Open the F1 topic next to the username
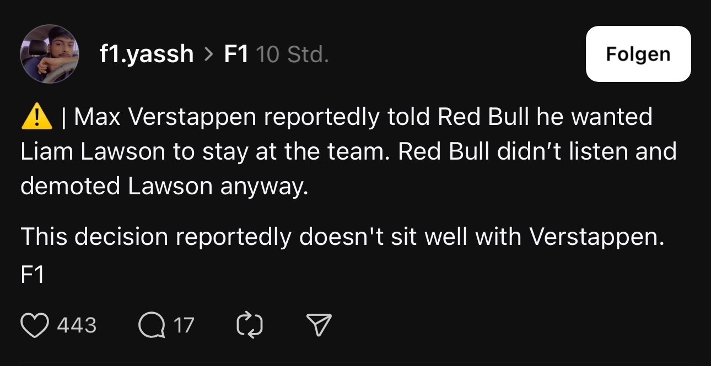Screen dimensions: 711x366 236,54
